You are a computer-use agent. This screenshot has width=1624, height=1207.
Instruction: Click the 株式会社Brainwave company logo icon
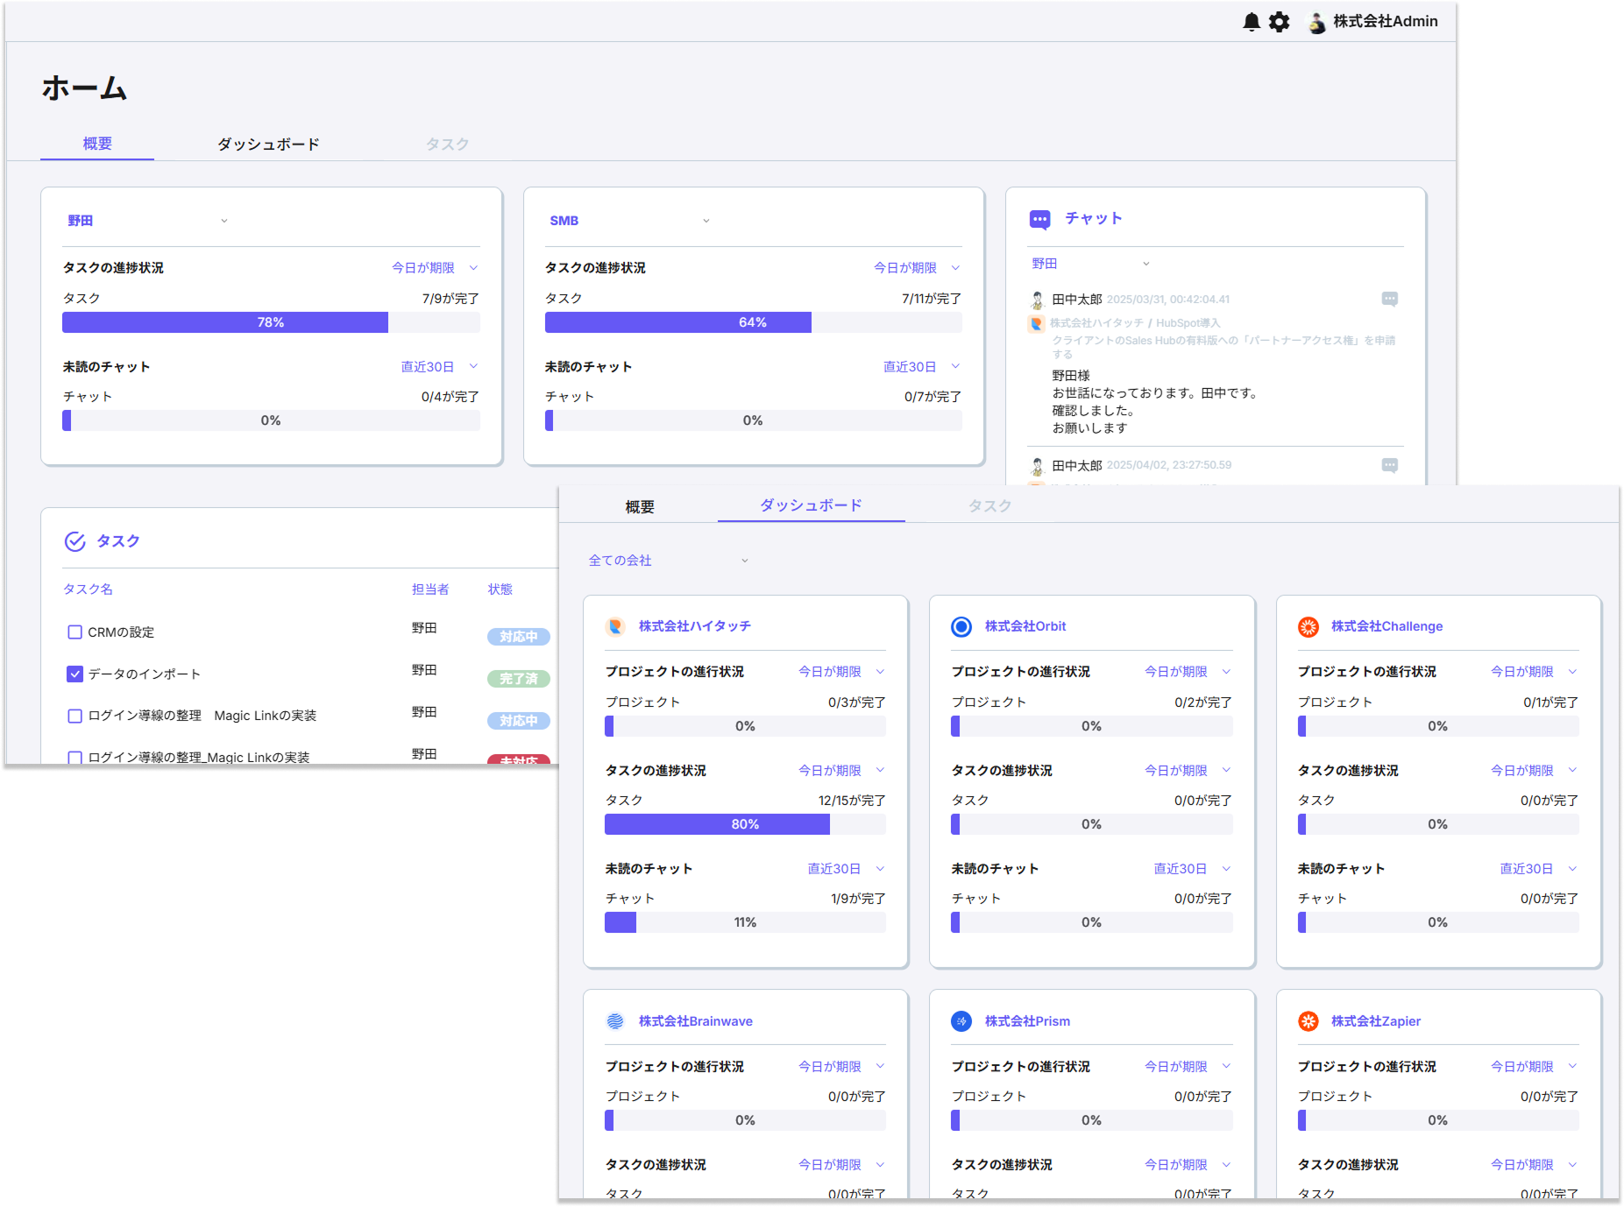(616, 1020)
